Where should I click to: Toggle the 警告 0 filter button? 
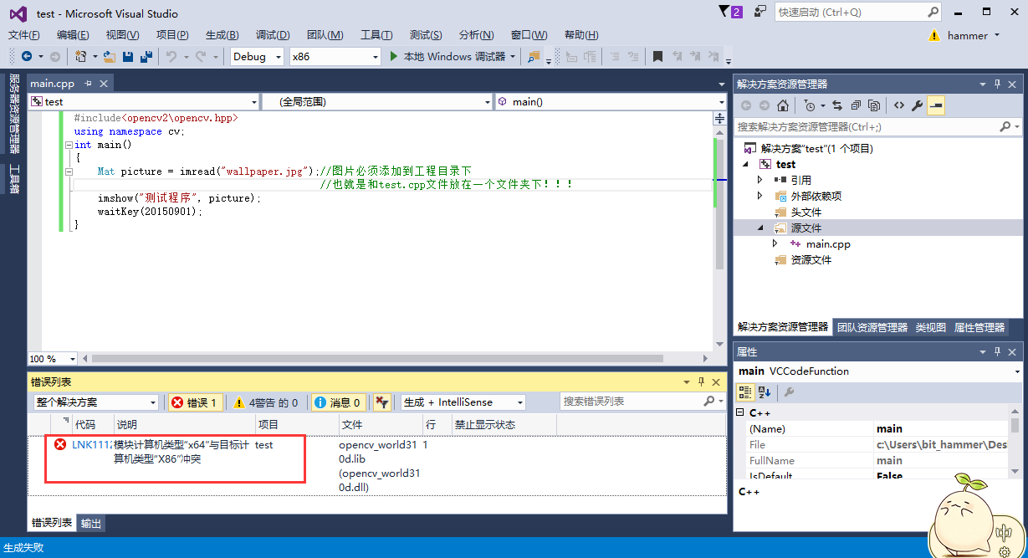pos(265,402)
